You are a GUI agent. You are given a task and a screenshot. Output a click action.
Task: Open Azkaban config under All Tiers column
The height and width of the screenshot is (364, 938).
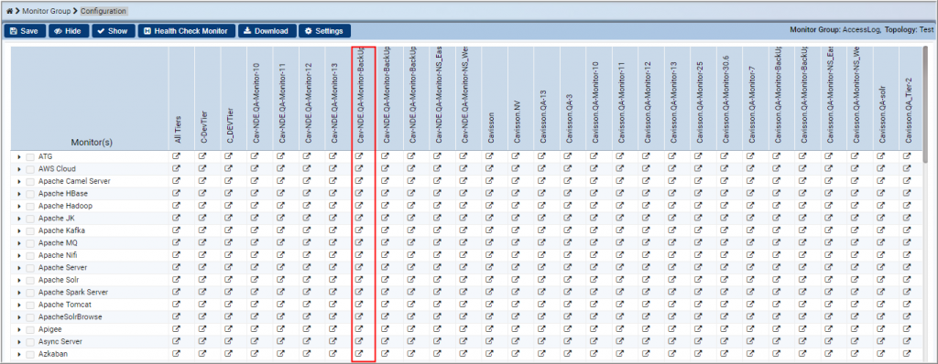pos(176,354)
